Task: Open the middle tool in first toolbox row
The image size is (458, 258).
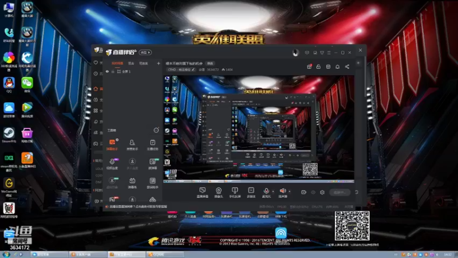Action: tap(132, 144)
